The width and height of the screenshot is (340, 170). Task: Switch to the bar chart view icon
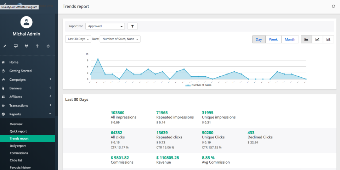tap(328, 39)
